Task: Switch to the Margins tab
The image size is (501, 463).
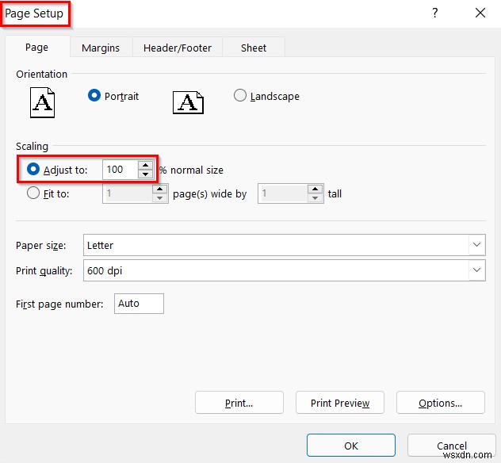Action: pos(101,48)
